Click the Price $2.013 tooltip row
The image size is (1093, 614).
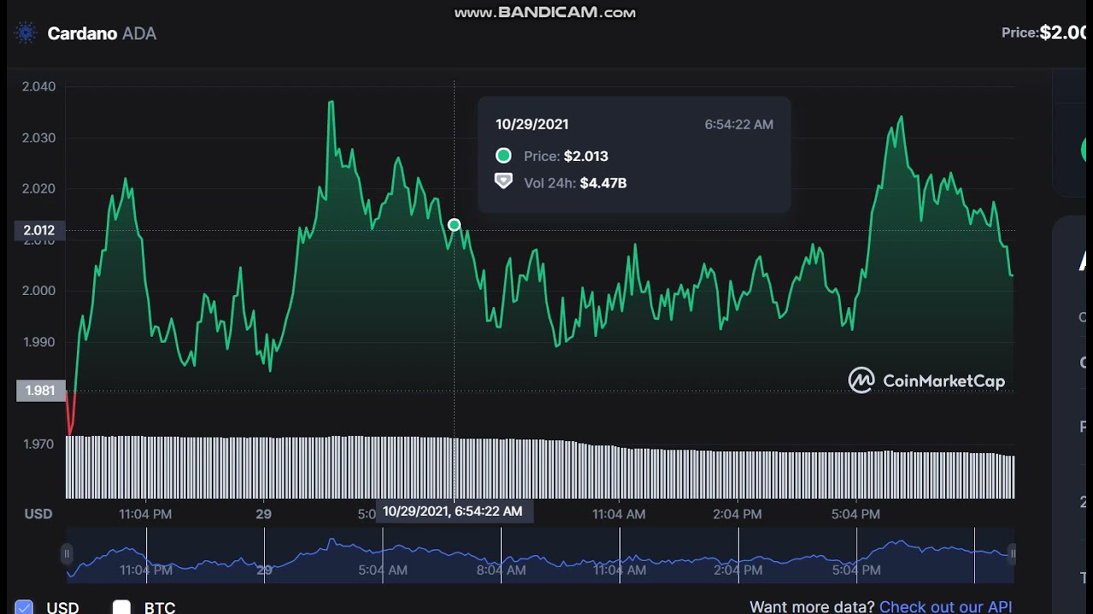pos(552,156)
